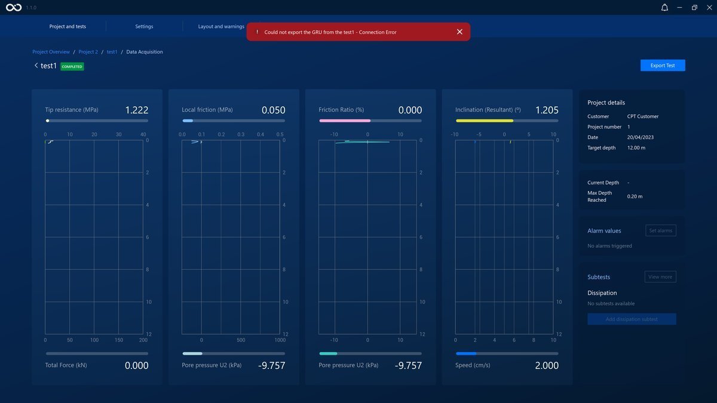Click View more for subtests

coord(660,277)
